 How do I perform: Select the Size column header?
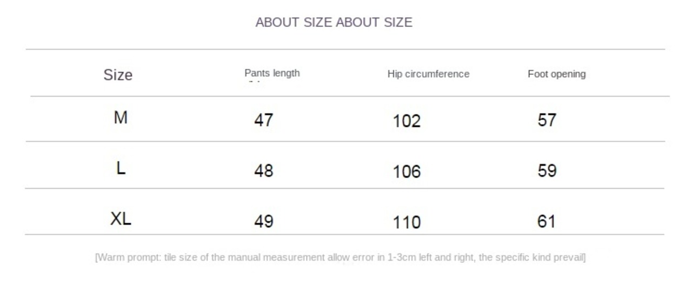tap(118, 74)
